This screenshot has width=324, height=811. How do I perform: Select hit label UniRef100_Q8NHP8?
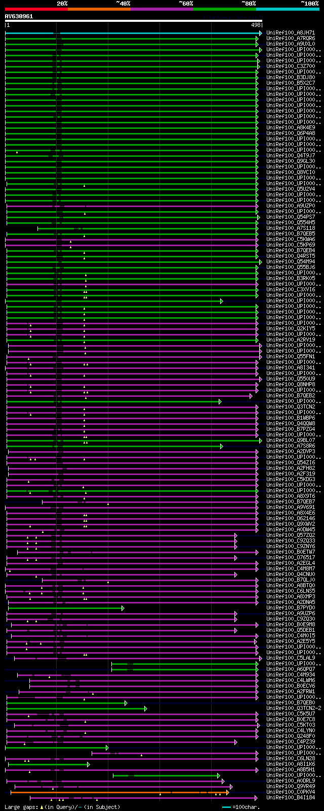pyautogui.click(x=291, y=385)
